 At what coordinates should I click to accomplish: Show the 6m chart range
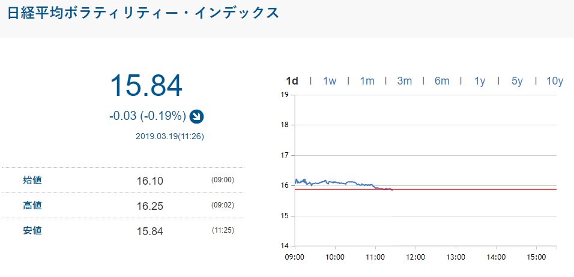pyautogui.click(x=442, y=81)
